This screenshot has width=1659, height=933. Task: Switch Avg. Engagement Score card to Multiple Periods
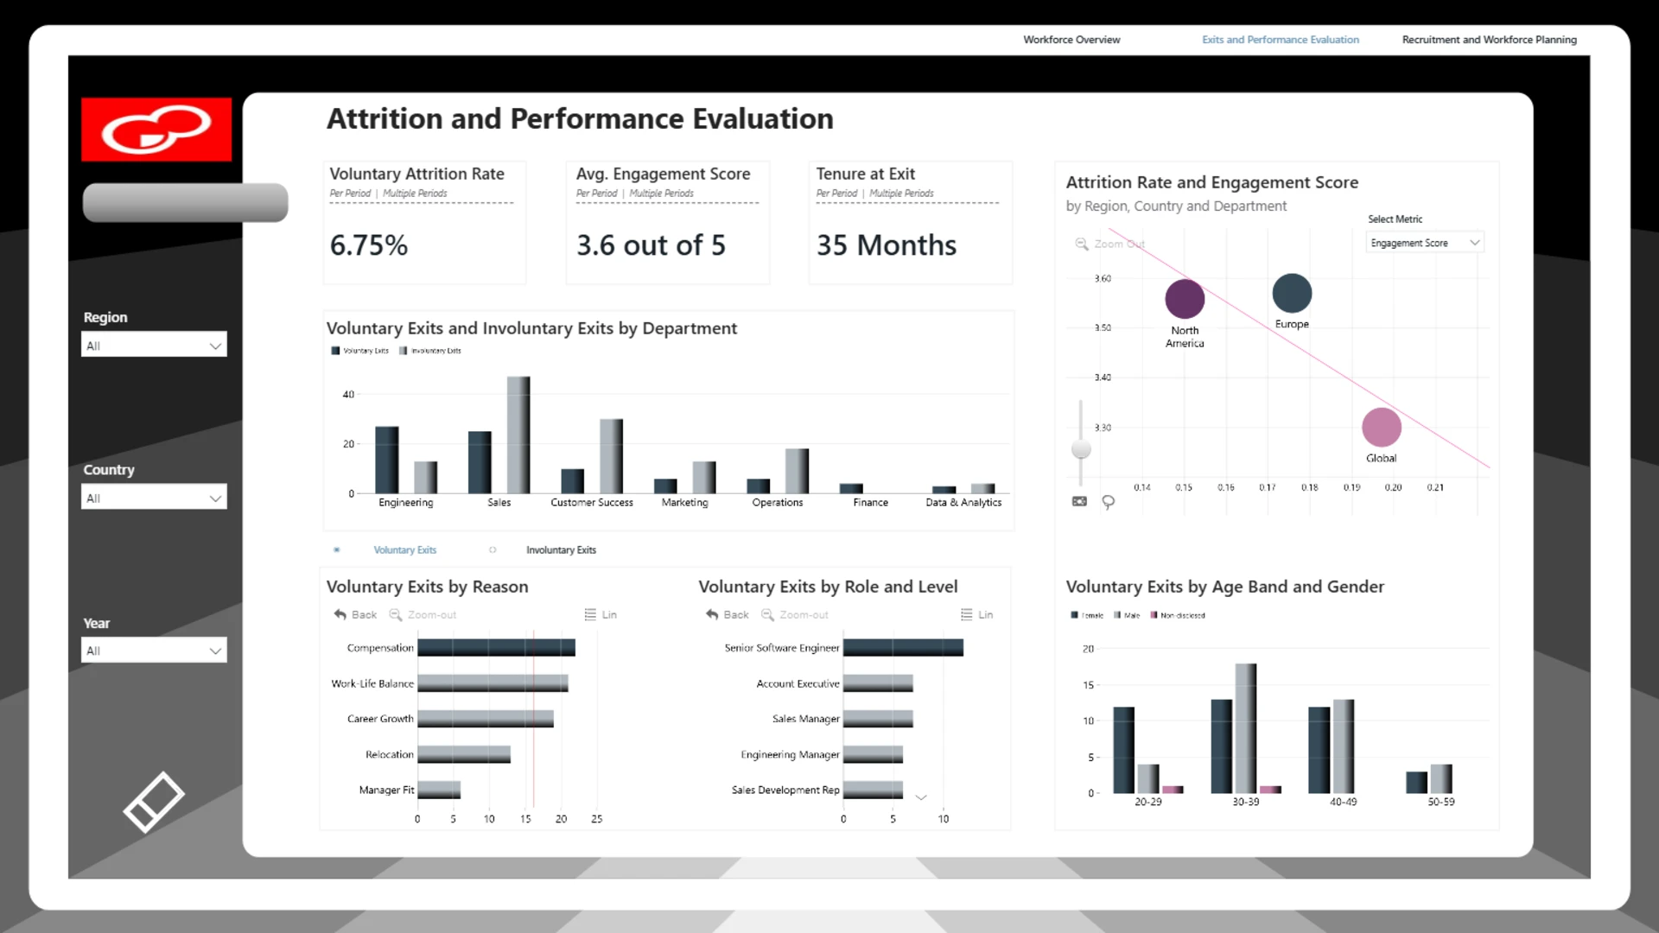[661, 194]
